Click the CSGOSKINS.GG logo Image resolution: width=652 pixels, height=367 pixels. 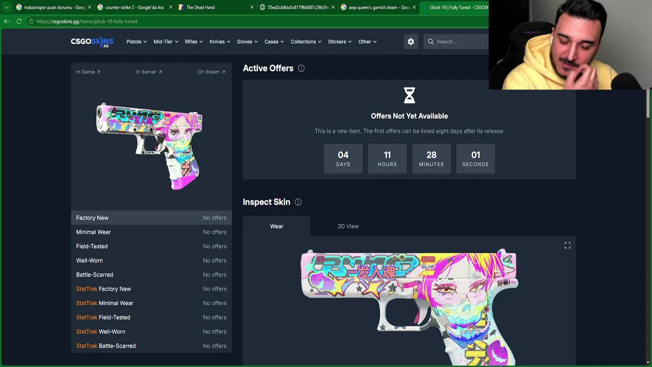click(92, 42)
